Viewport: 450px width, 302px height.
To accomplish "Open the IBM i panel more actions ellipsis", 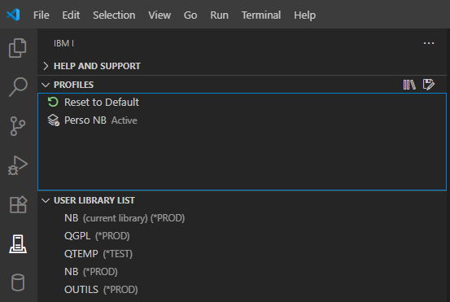I will 429,43.
